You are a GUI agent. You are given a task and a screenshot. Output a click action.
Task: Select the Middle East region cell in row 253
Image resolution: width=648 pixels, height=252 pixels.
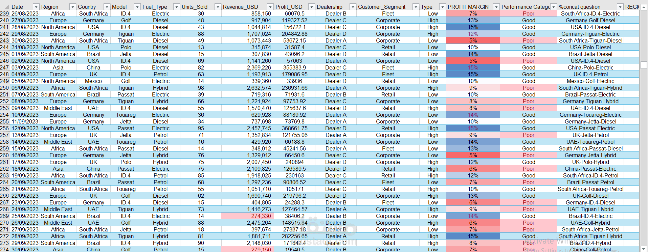[x=58, y=108]
